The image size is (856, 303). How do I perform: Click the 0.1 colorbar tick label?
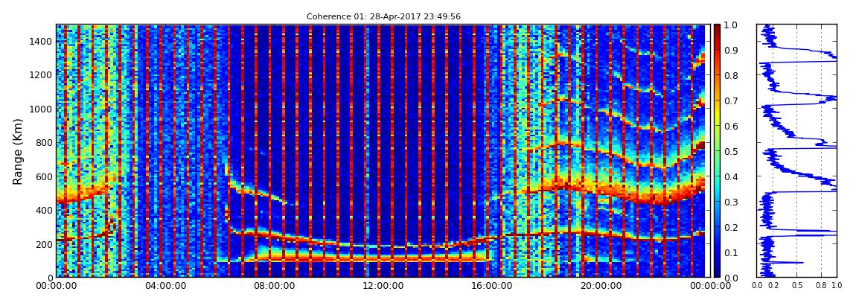pyautogui.click(x=731, y=252)
